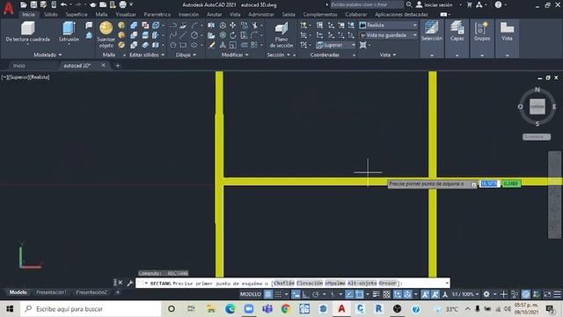Switch to the Sólido ribbon tab
Image resolution: width=563 pixels, height=317 pixels.
(x=51, y=14)
